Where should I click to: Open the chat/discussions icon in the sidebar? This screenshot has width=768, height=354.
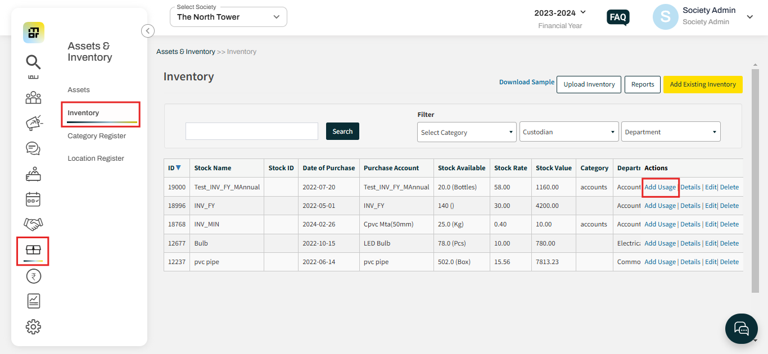click(x=33, y=148)
